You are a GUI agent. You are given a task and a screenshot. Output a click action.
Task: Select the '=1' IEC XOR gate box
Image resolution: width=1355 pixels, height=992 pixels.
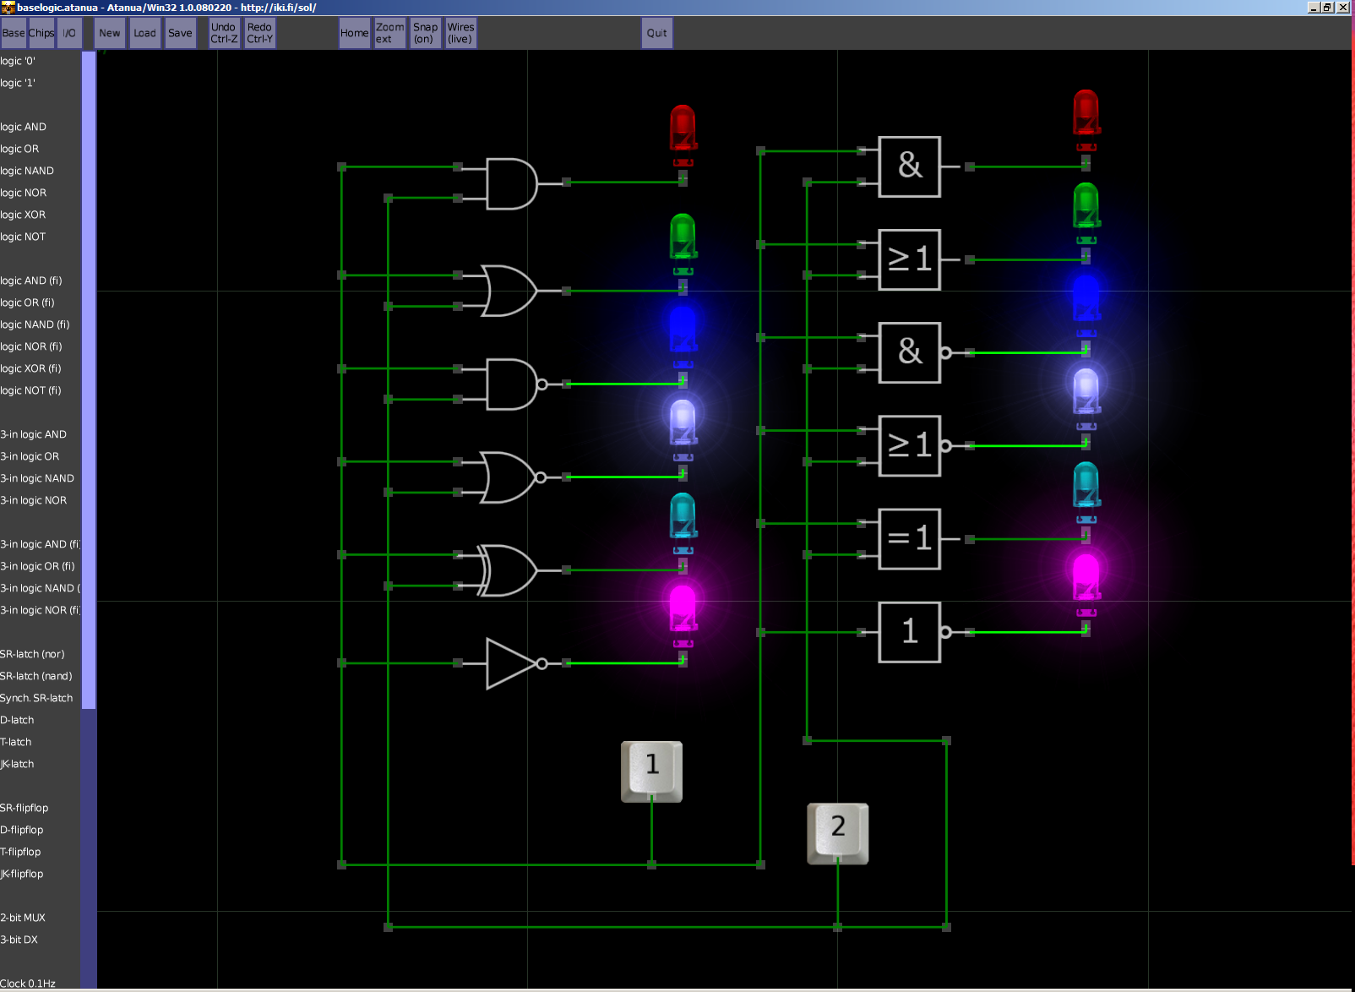(909, 539)
